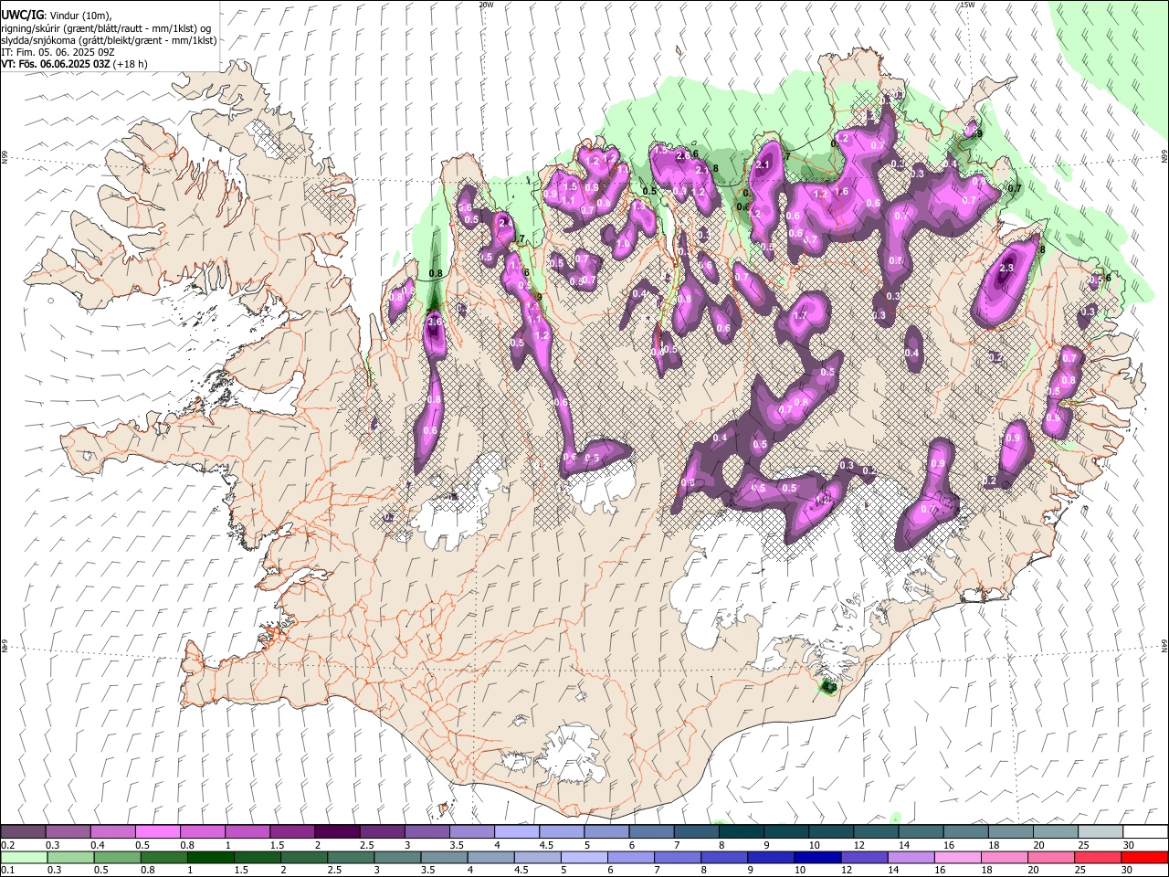Pick the deep navy blue 10–12 swatch, lower scale
Viewport: 1169px width, 877px height.
[x=817, y=857]
